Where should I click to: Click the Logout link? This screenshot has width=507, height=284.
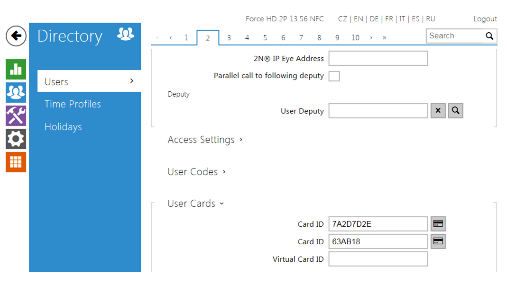[485, 19]
